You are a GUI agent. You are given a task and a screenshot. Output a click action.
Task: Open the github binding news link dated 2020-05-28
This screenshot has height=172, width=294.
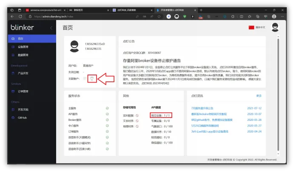(x=212, y=120)
